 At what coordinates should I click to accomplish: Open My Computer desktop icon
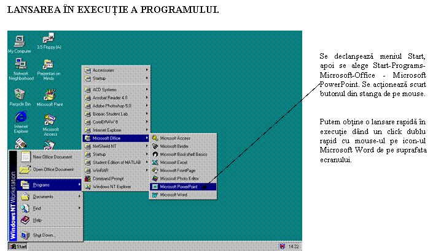19,42
